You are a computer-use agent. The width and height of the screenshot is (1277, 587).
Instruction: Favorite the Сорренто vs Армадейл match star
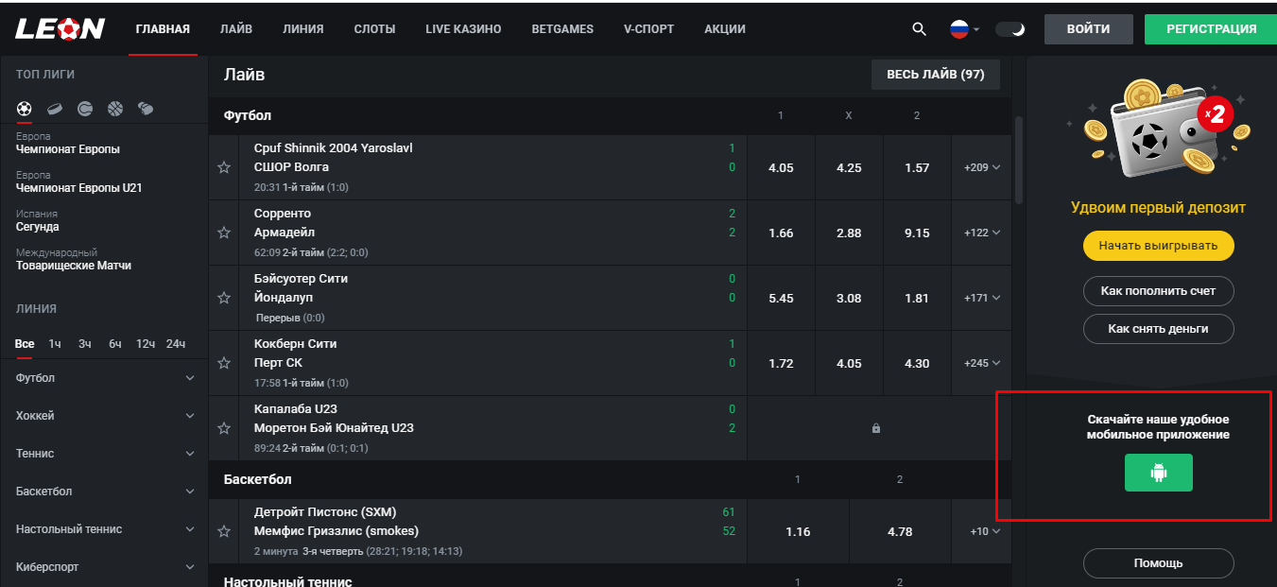[224, 233]
